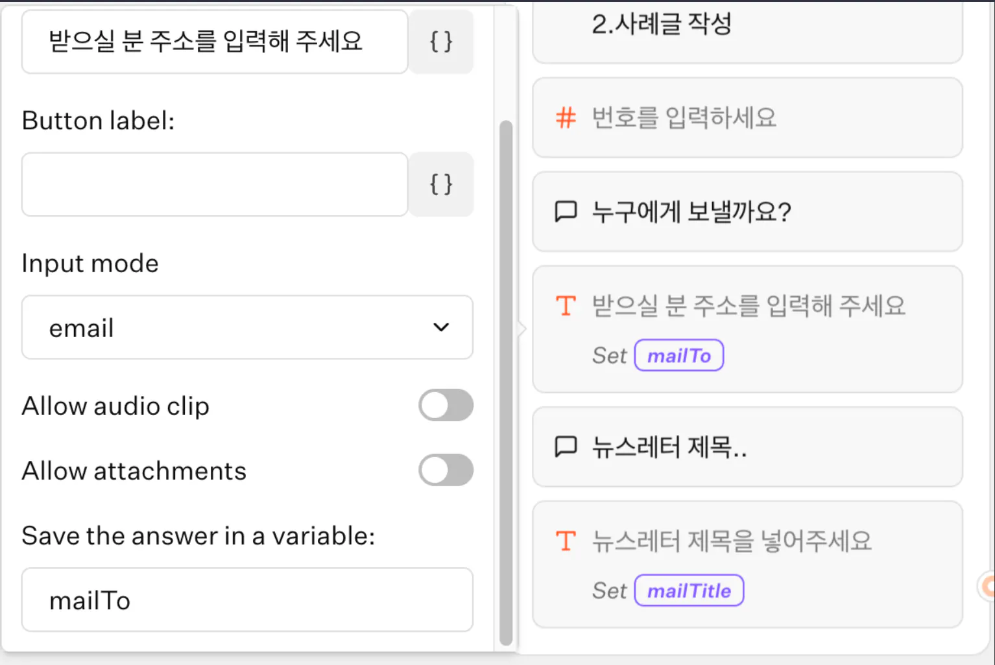Click the {} icon next to Button label
Screen dimensions: 995x665
[x=441, y=184]
